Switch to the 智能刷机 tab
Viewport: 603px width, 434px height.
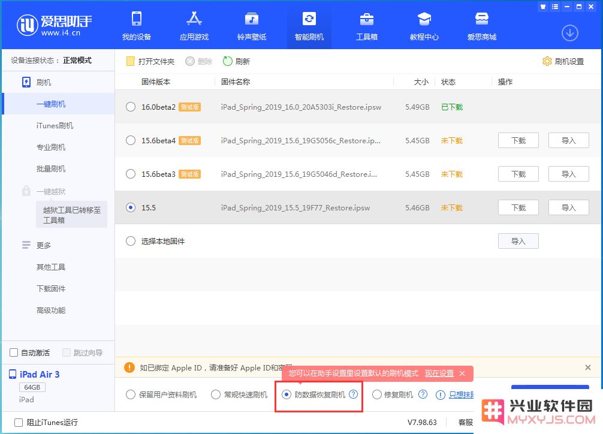(x=309, y=25)
